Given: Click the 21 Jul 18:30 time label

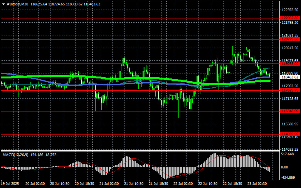Looking at the screenshot, I should tap(158, 184).
